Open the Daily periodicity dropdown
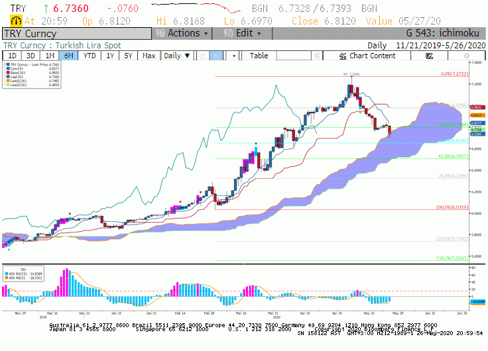This screenshot has width=488, height=351. (177, 56)
